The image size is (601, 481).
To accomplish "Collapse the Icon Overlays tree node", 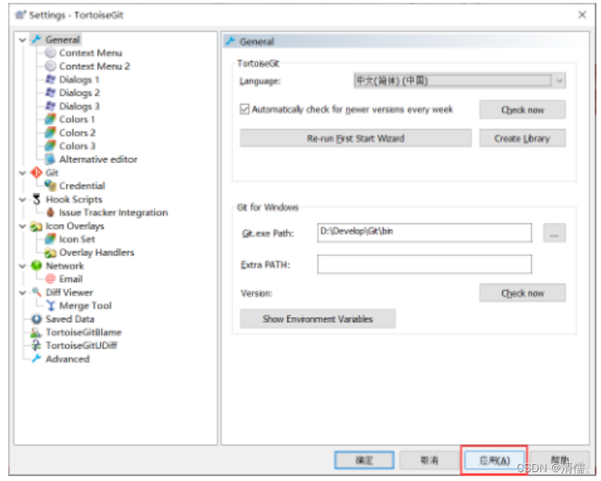I will point(22,226).
